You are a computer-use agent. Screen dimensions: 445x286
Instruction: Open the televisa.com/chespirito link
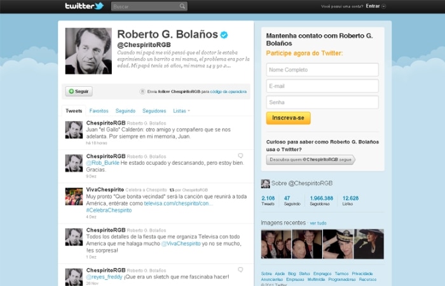point(178,204)
